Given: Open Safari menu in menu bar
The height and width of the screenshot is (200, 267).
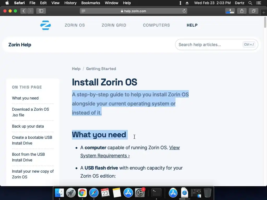Looking at the screenshot, I should [19, 3].
